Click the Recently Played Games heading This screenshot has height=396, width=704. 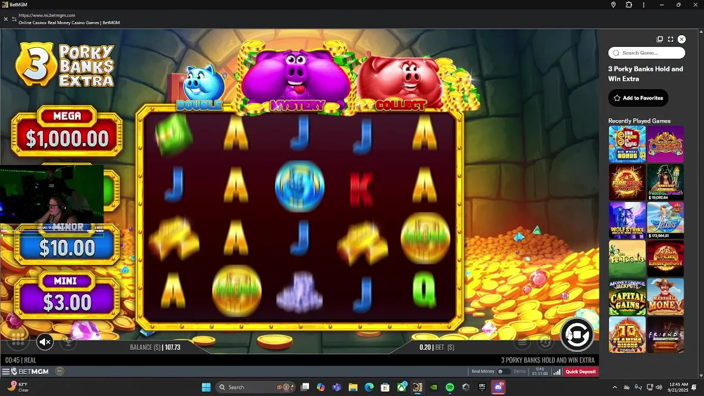(x=639, y=120)
